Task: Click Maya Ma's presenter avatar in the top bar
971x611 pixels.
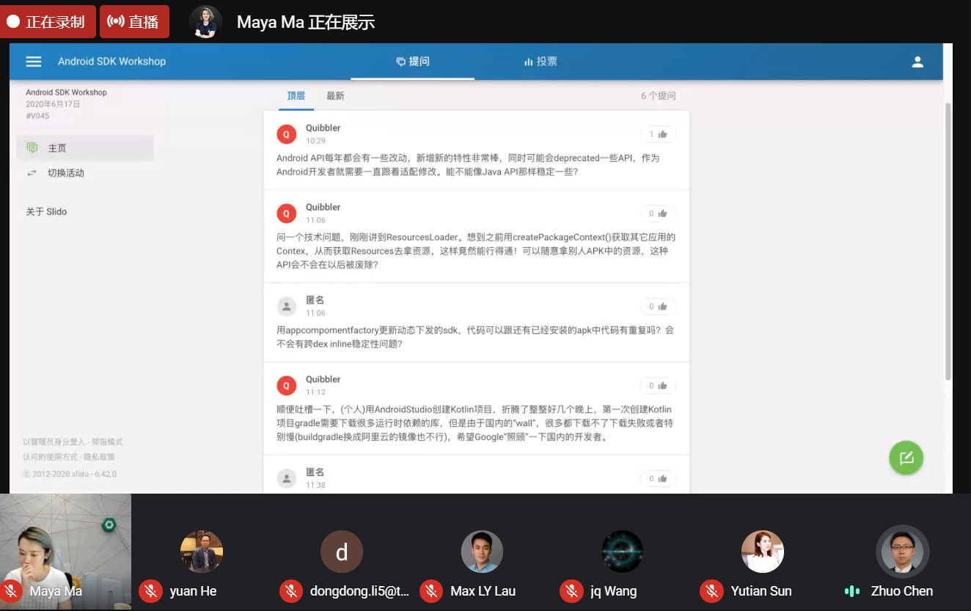Action: click(206, 22)
